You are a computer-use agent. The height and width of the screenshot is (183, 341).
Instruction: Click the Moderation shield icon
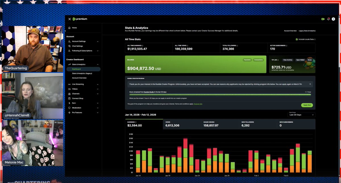[x=69, y=108]
